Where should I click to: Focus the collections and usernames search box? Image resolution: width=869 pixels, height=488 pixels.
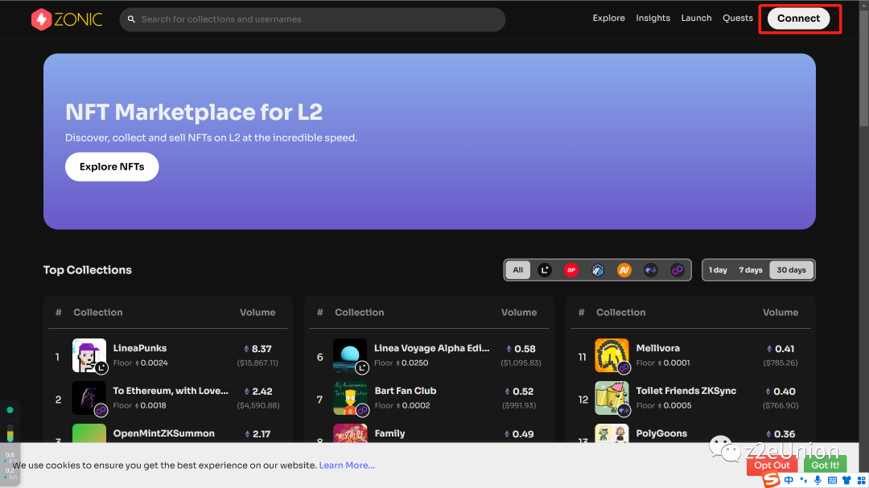point(314,19)
